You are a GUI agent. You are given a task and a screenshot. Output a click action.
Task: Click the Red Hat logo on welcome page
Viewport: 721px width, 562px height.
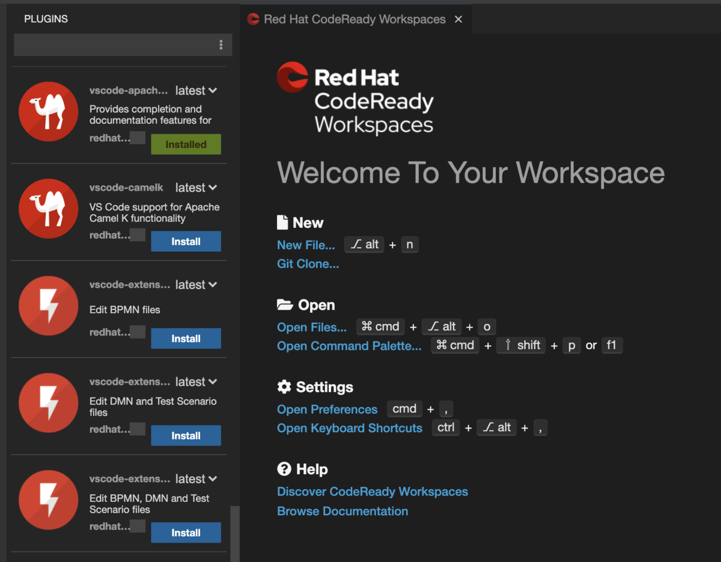pos(293,77)
